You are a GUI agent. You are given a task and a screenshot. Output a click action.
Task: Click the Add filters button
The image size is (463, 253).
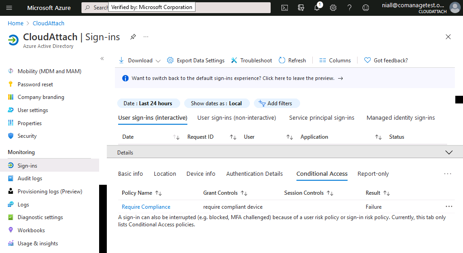point(277,103)
